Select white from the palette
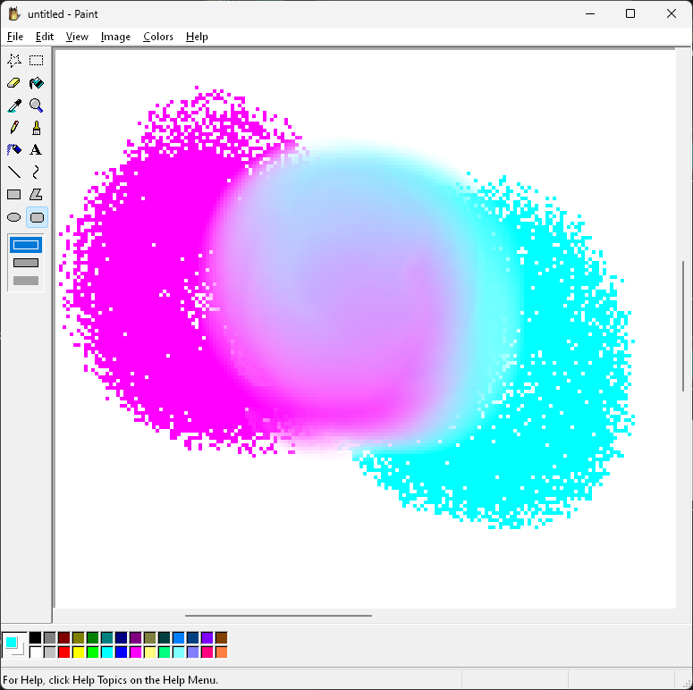This screenshot has height=690, width=693. coord(36,652)
